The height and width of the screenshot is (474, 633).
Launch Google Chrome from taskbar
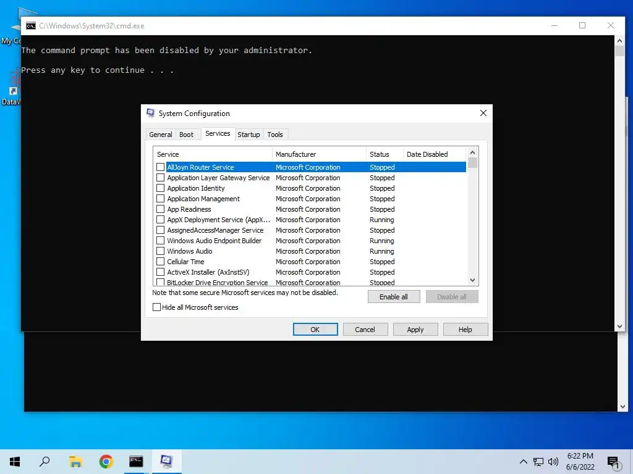tap(106, 462)
